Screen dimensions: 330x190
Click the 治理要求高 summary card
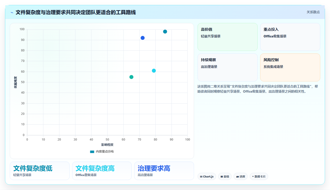(164, 171)
